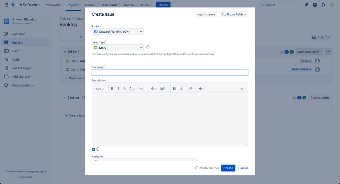Open the emoticon insert dropdown

click(x=192, y=89)
